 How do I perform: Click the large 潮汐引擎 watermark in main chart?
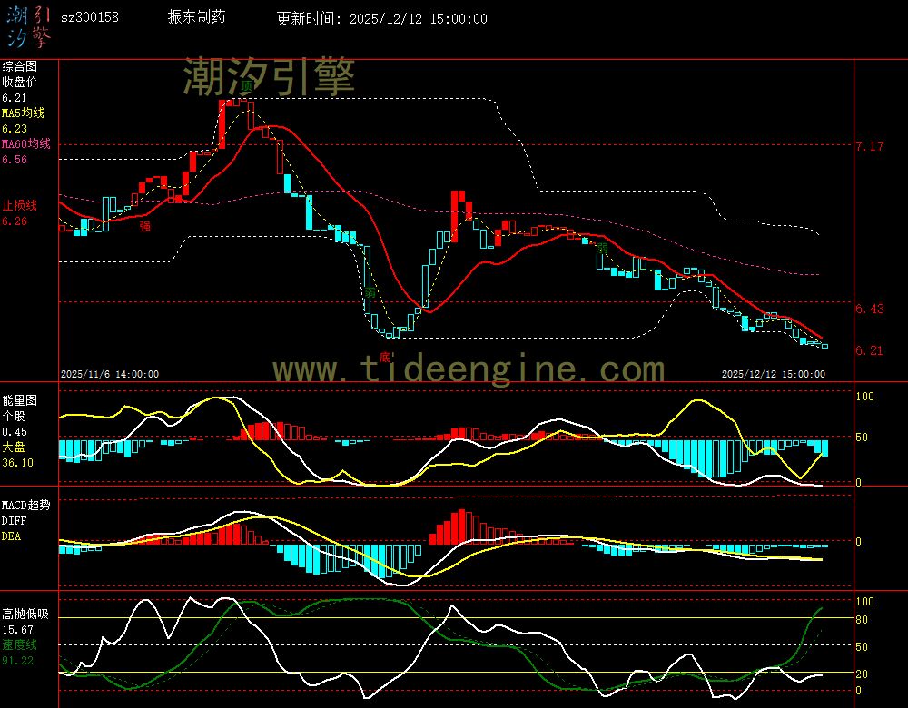(x=269, y=76)
